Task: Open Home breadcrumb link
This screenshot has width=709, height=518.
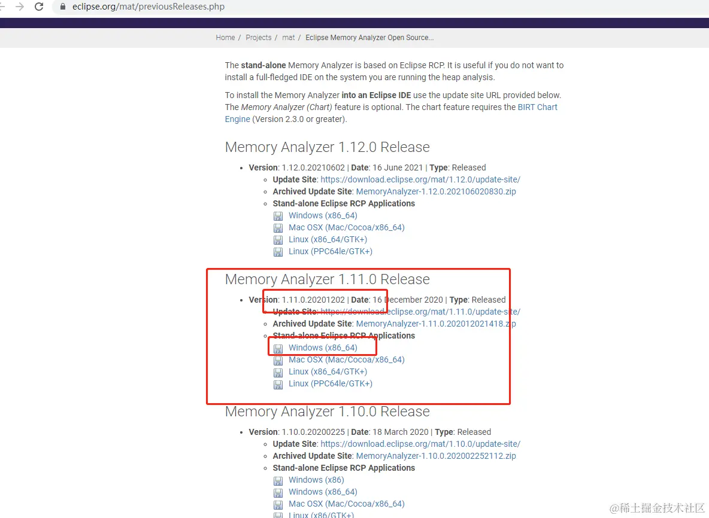Action: (x=225, y=38)
